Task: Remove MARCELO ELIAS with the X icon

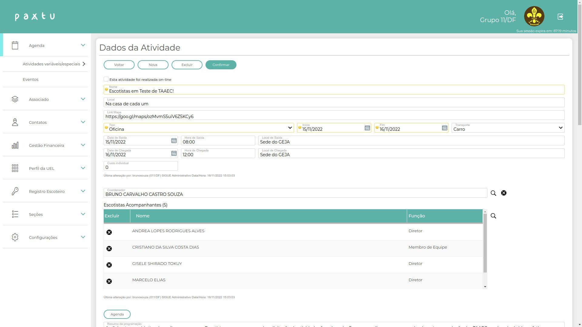Action: tap(109, 281)
